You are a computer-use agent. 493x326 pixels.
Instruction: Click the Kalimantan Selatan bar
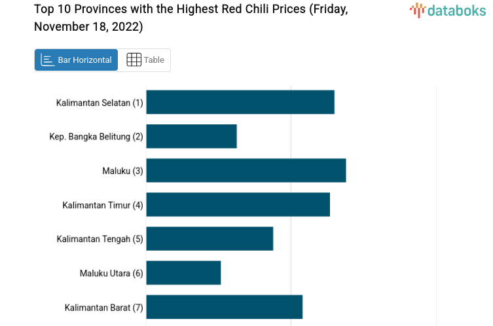tap(240, 102)
